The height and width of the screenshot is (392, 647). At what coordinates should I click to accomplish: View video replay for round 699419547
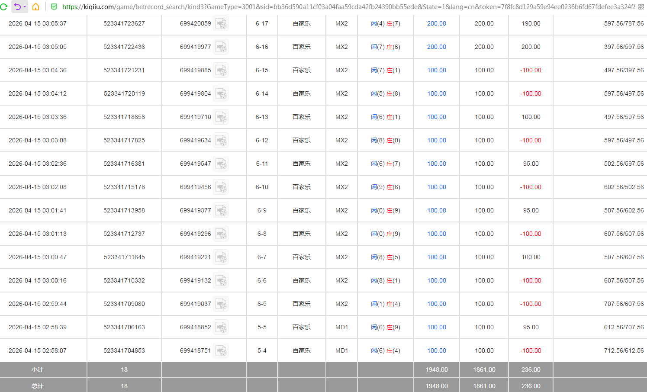coord(221,164)
